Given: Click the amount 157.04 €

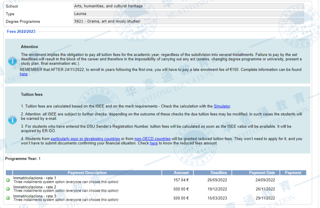Looking at the screenshot, I should pos(181,180).
